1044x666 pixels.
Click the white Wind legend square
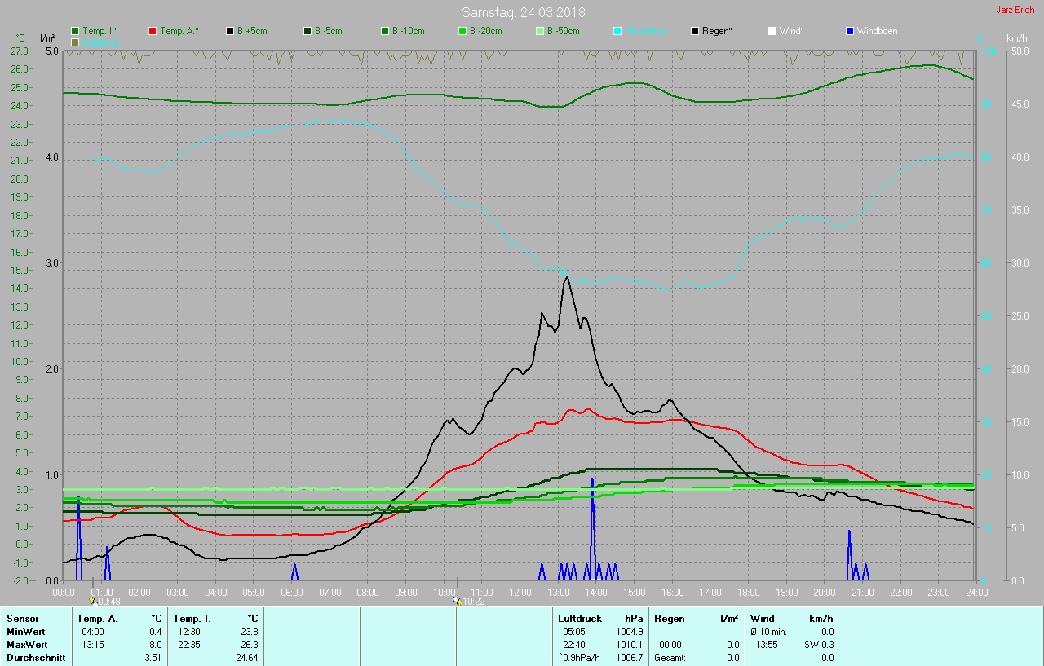pos(772,31)
